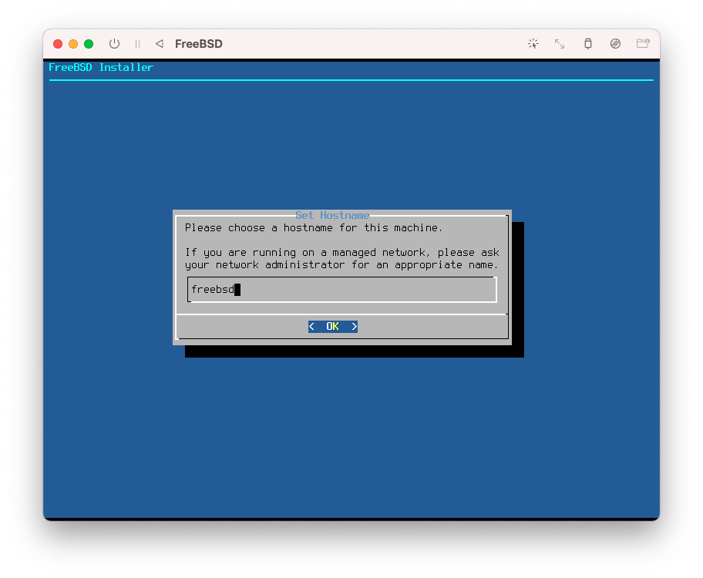
Task: Click the 'Set Hostname' dialog title
Action: pos(332,215)
